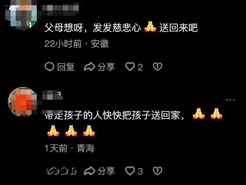Reply to the 安徽 comment via bubble icon

(x=60, y=67)
